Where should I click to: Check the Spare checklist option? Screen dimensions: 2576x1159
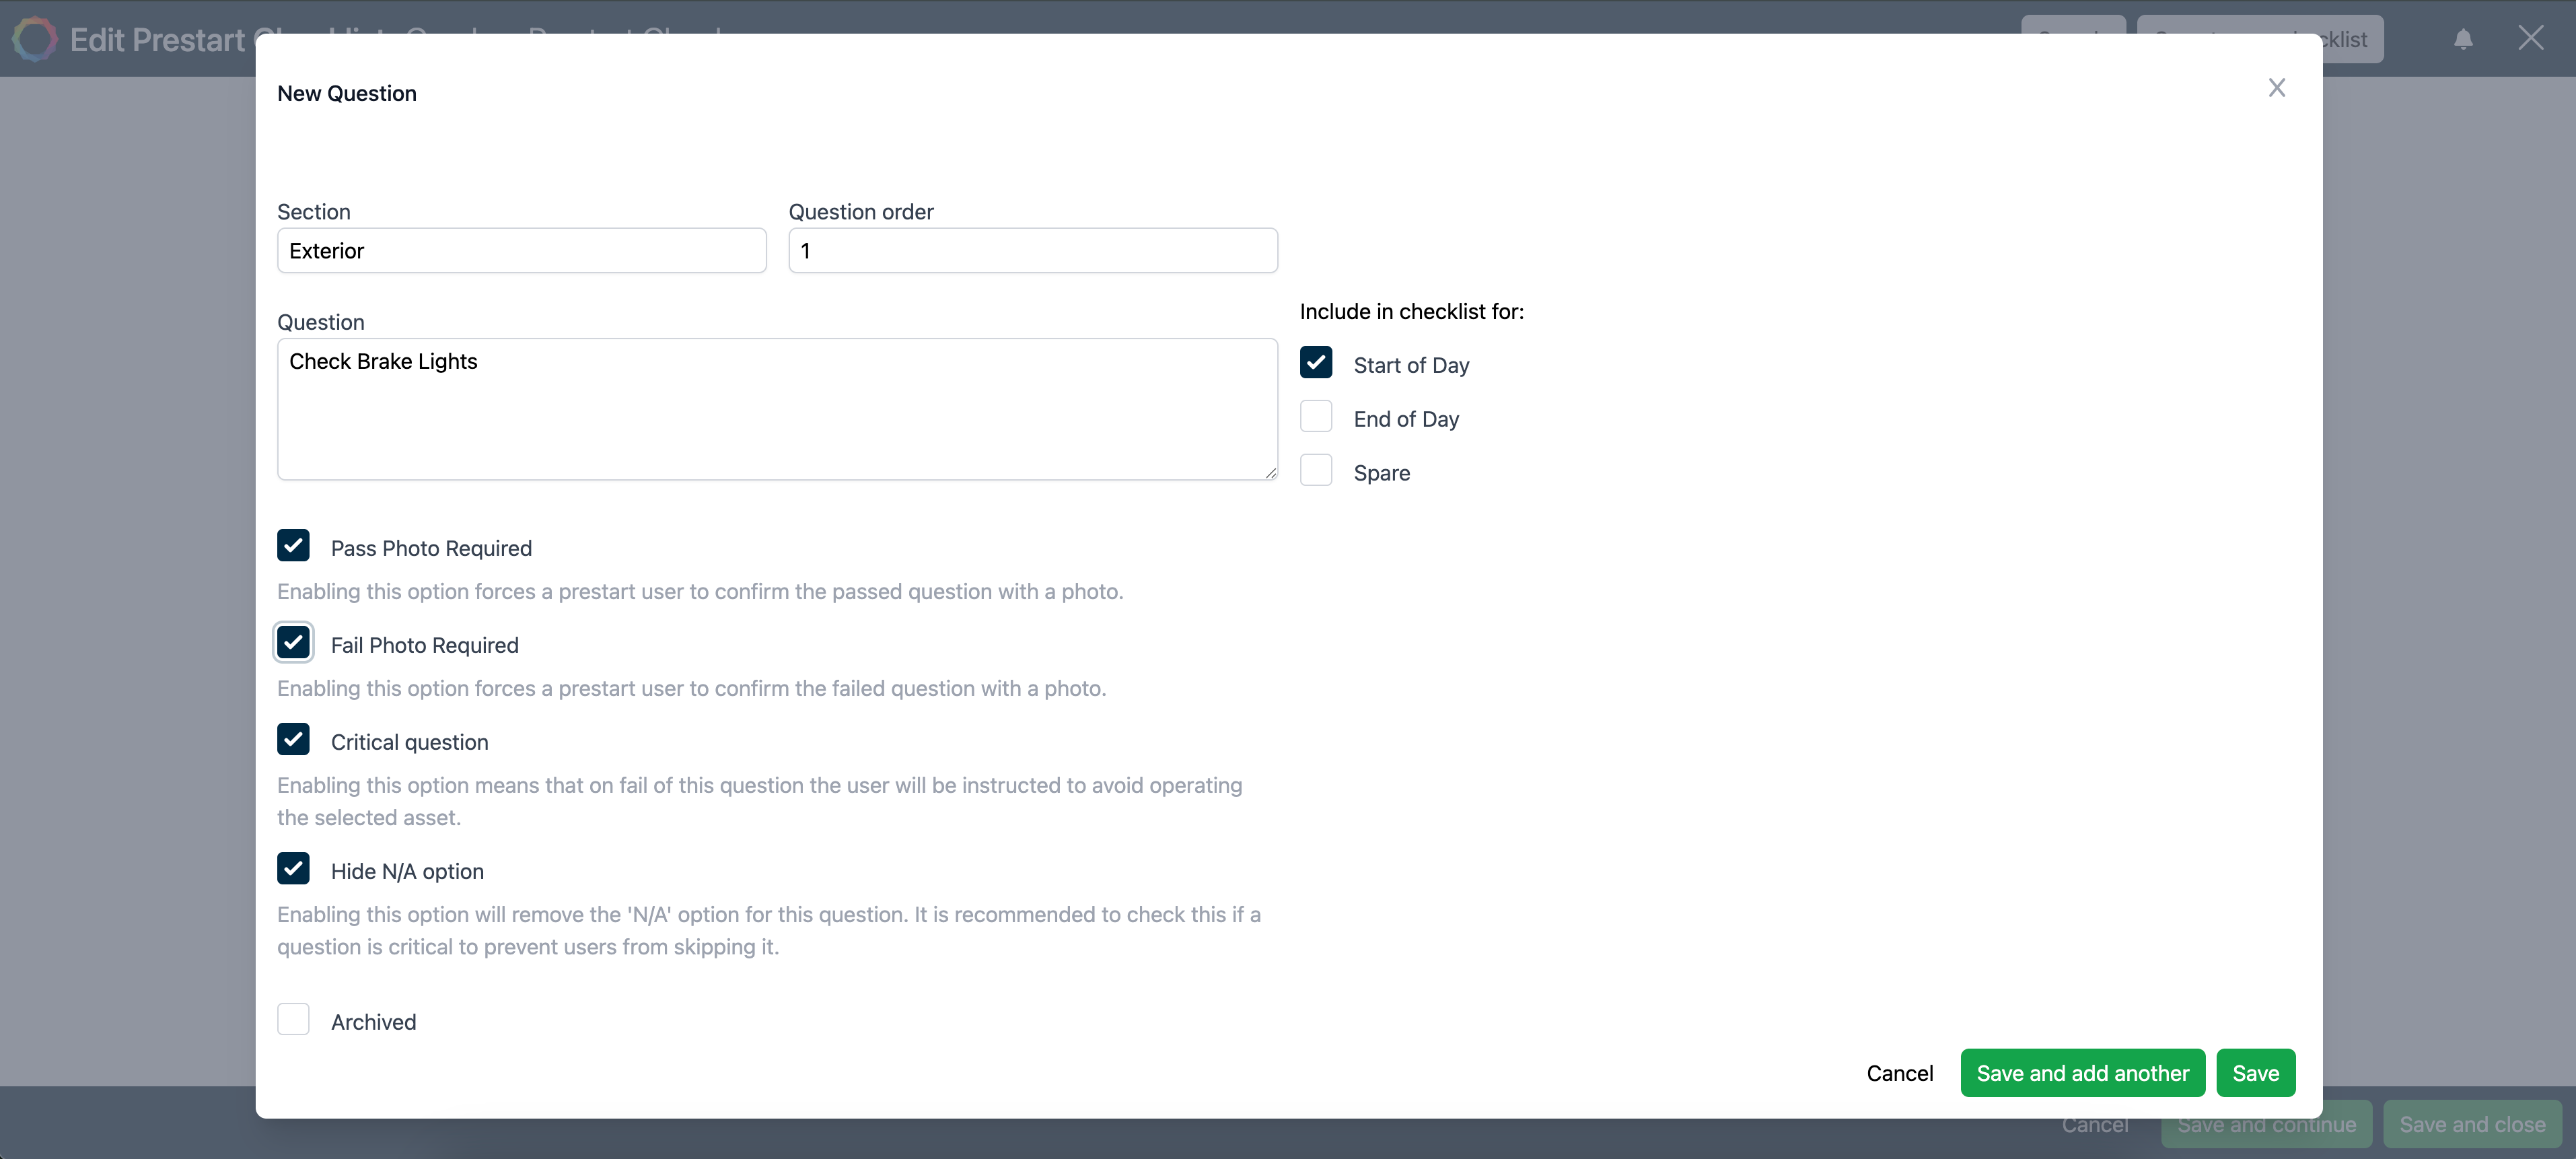[1316, 470]
